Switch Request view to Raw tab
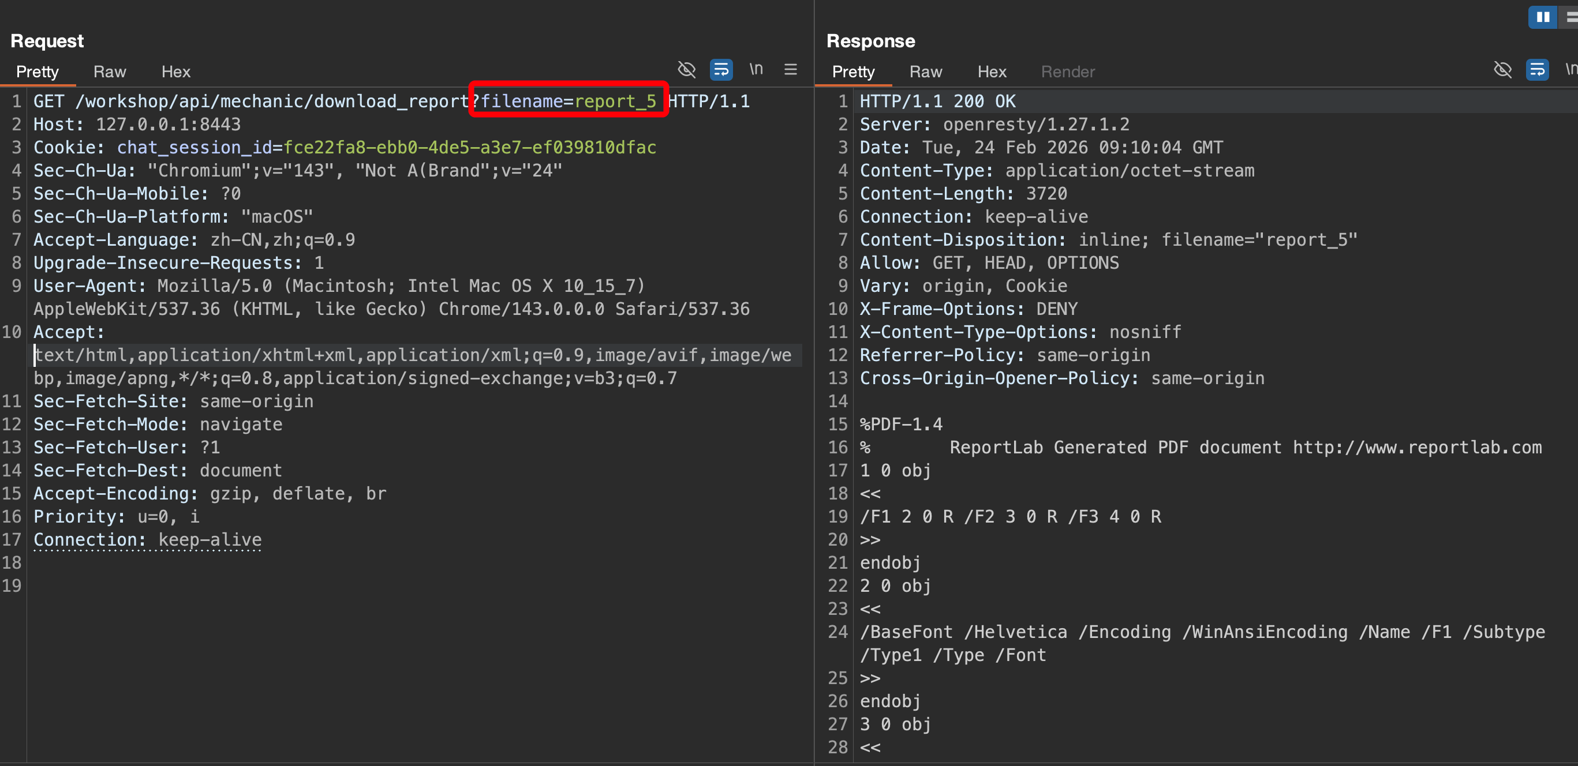 [x=110, y=72]
